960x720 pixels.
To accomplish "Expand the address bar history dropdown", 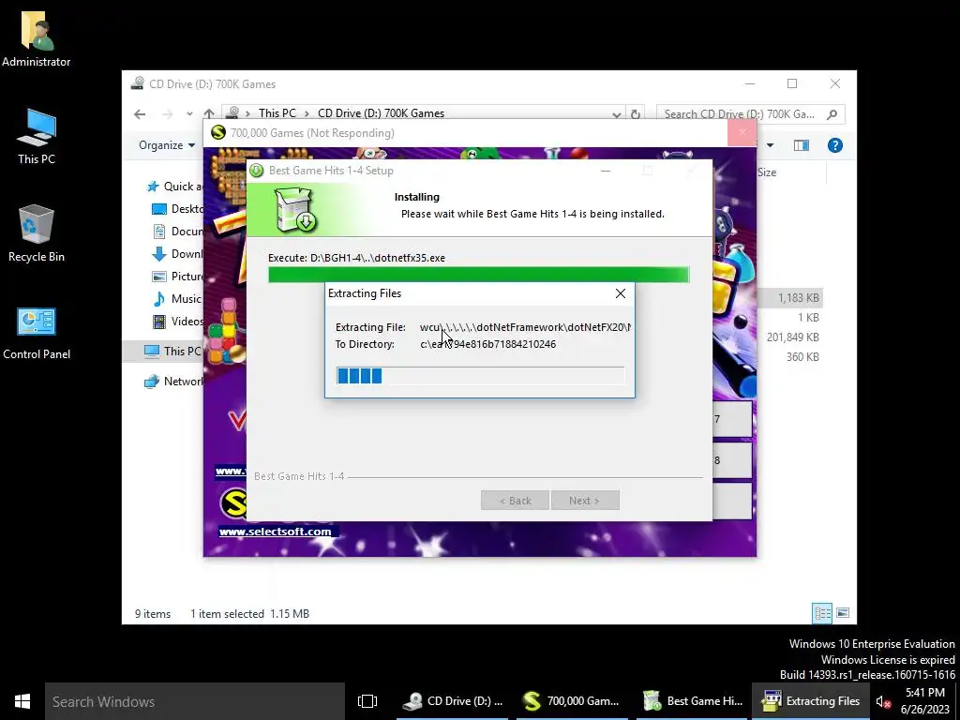I will coord(617,113).
